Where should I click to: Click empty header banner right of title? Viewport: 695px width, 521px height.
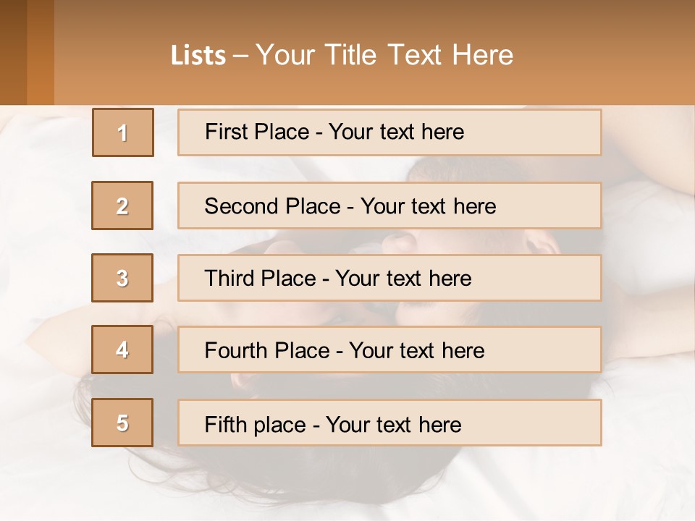coord(608,55)
